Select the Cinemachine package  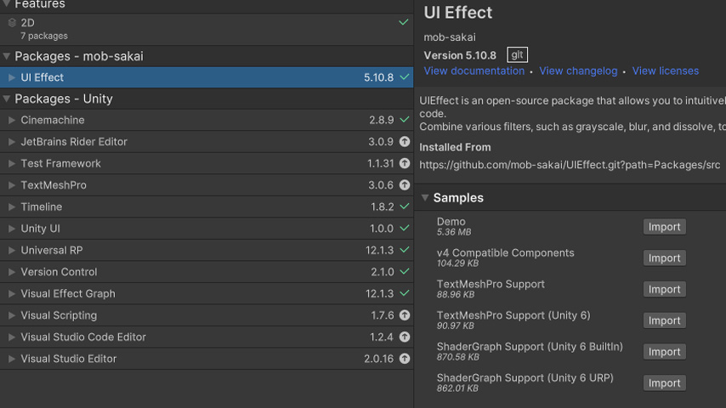tap(207, 120)
